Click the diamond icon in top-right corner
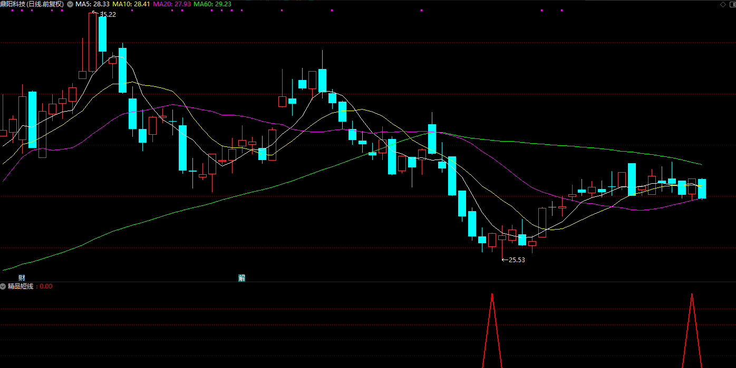The width and height of the screenshot is (736, 368). tap(722, 4)
